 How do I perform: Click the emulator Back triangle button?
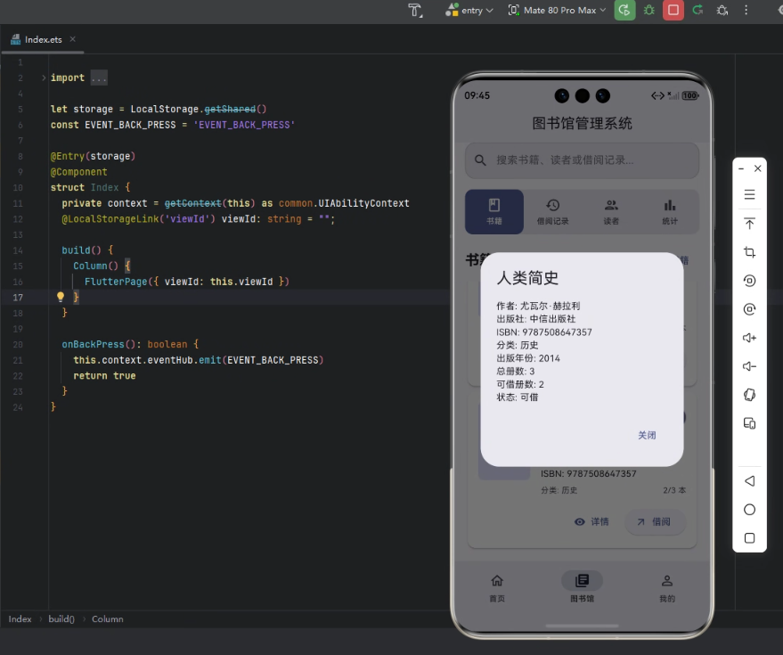tap(749, 481)
